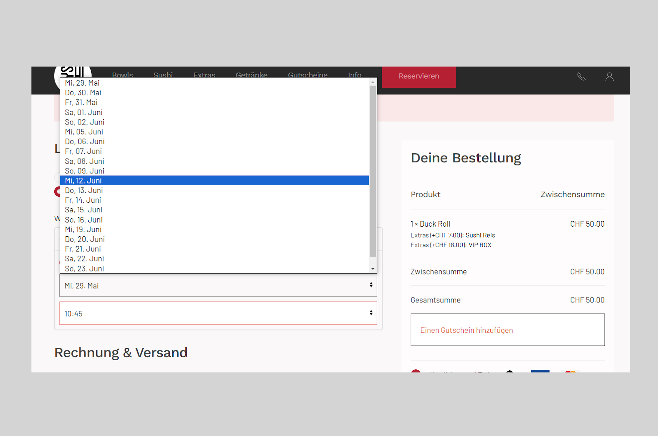Select Mi, 29. Mai in dropdown list

pyautogui.click(x=214, y=83)
